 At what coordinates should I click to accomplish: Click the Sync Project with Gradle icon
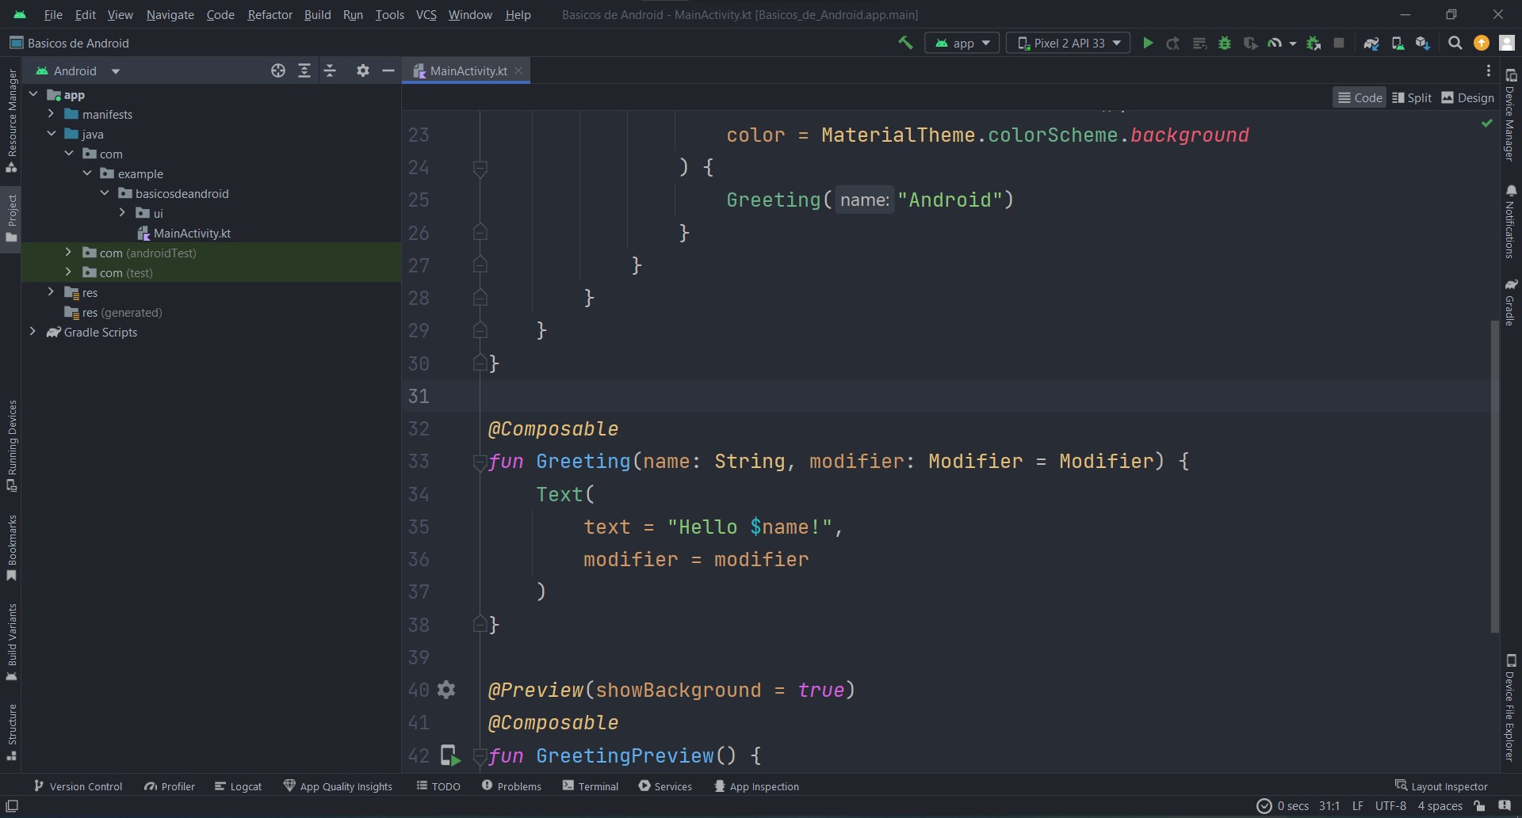click(1371, 43)
